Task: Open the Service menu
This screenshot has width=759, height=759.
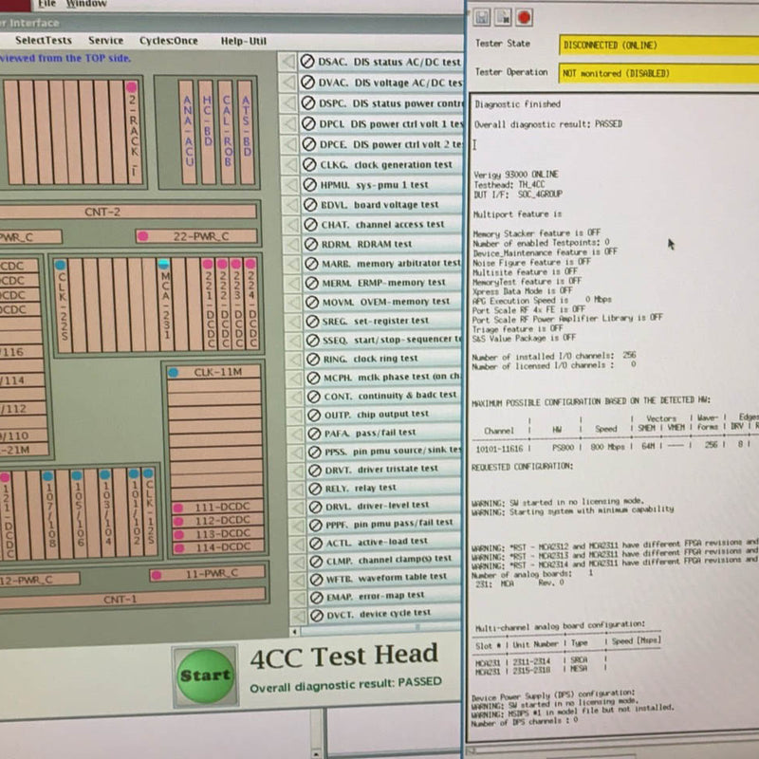Action: tap(105, 41)
